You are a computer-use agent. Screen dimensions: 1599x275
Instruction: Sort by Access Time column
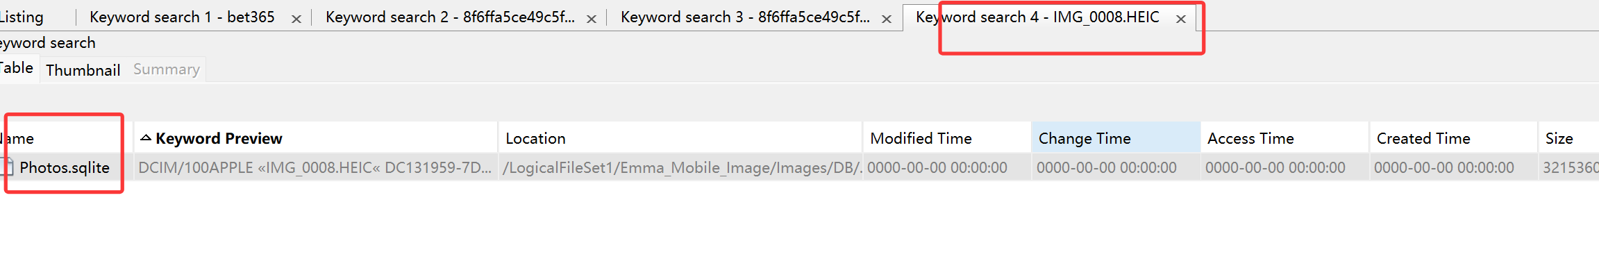(1284, 137)
